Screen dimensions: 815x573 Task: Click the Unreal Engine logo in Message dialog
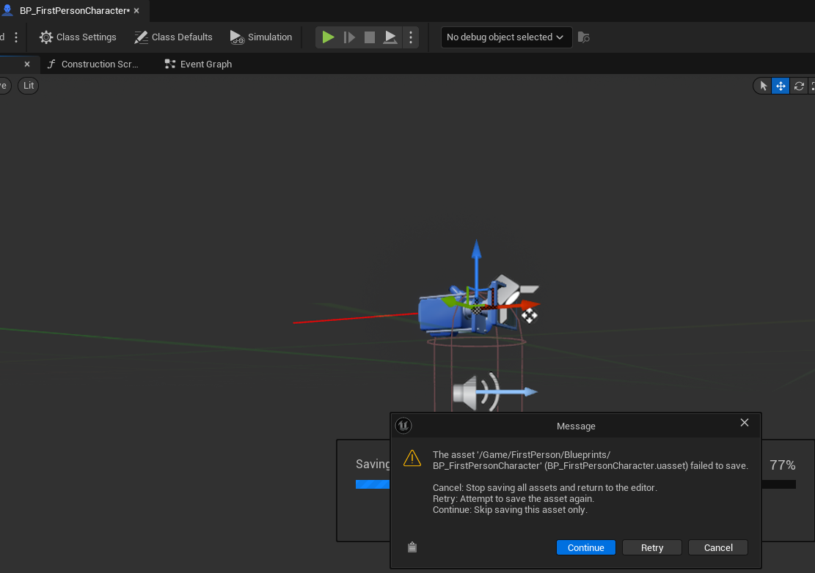(x=403, y=426)
